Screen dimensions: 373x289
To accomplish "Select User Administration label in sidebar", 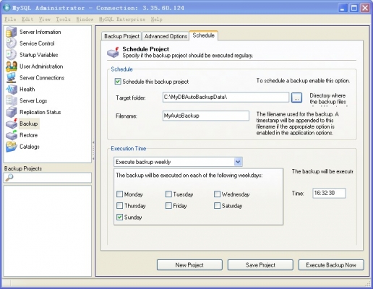I will pyautogui.click(x=41, y=66).
